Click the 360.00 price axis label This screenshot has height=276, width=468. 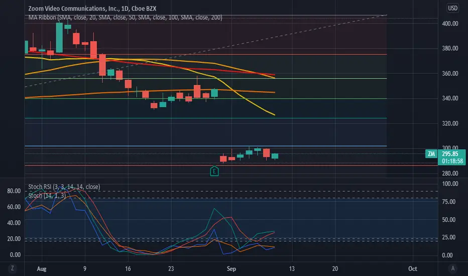tap(450, 73)
